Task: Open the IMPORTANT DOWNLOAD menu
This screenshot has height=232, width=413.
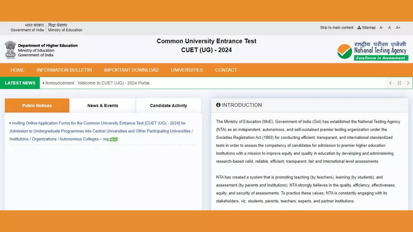Action: click(x=131, y=70)
